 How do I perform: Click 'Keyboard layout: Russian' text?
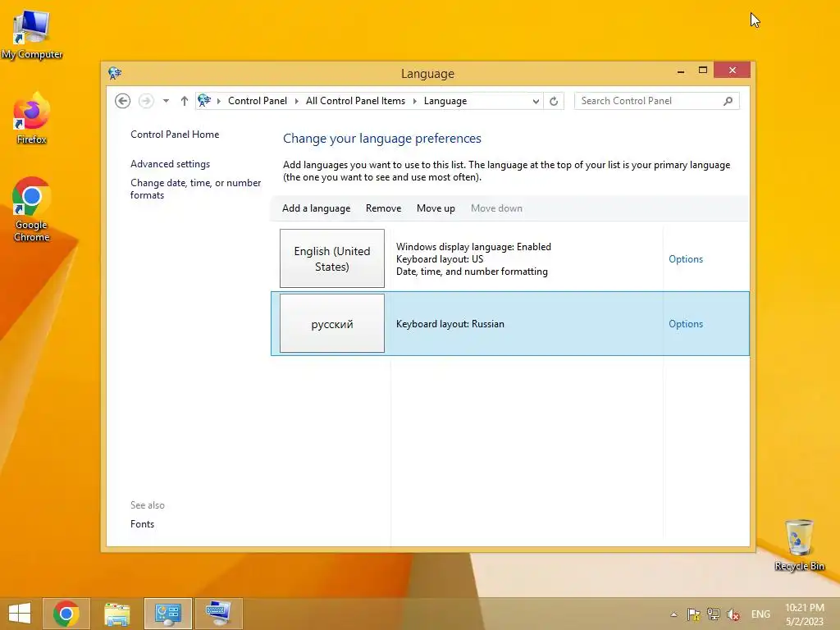tap(450, 323)
